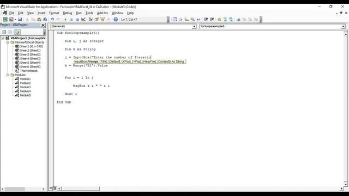Select ThisWorkbook in project tree
This screenshot has height=196, width=349.
29,71
